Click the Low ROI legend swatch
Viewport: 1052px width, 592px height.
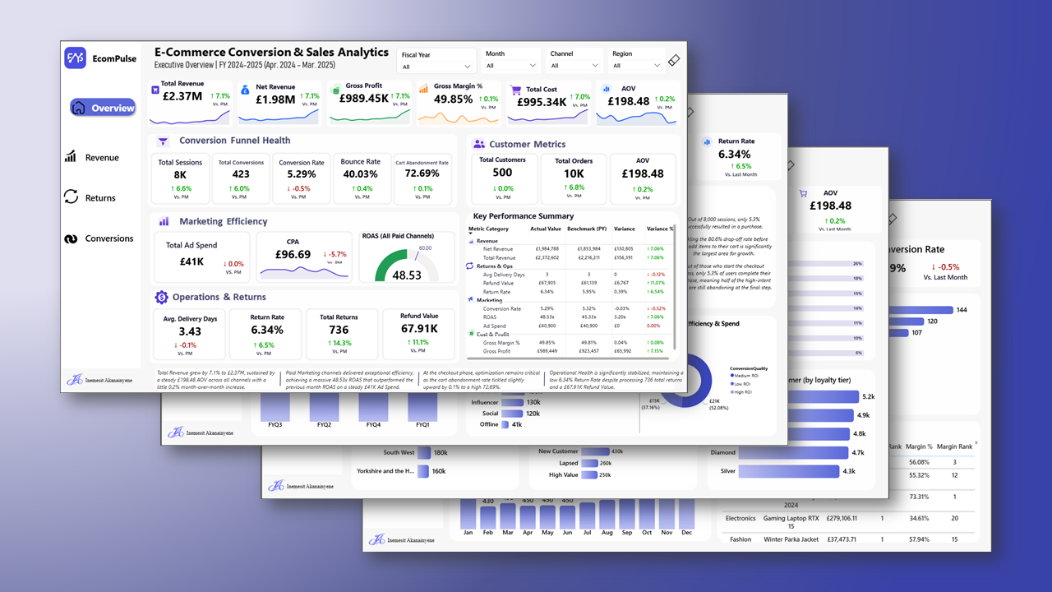[x=732, y=384]
